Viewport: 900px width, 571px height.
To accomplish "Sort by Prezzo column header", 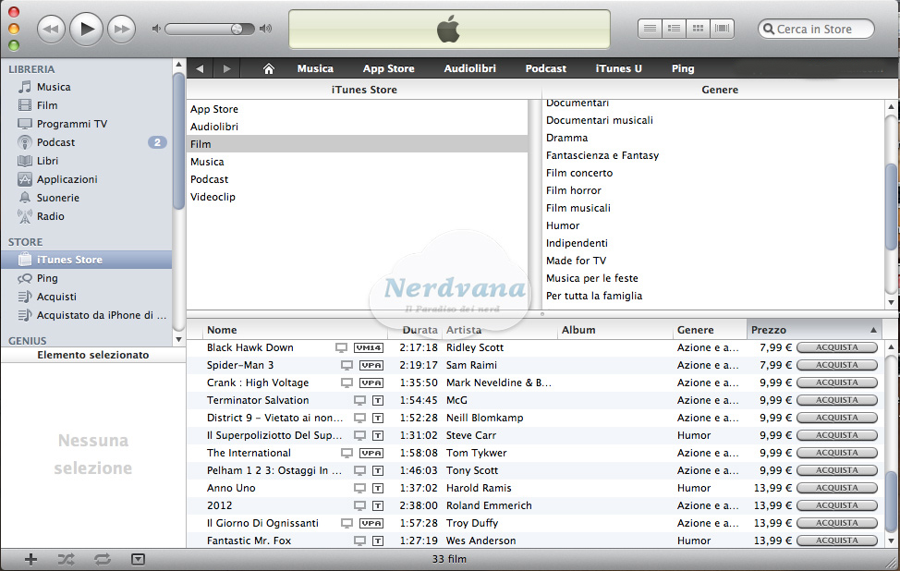I will tap(814, 330).
